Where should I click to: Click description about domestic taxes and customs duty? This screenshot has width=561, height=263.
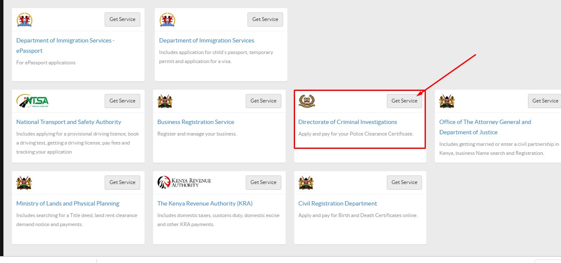point(218,220)
